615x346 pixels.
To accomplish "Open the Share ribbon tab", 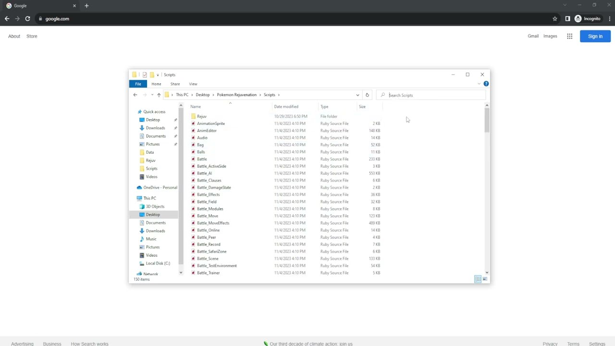I will point(175,84).
